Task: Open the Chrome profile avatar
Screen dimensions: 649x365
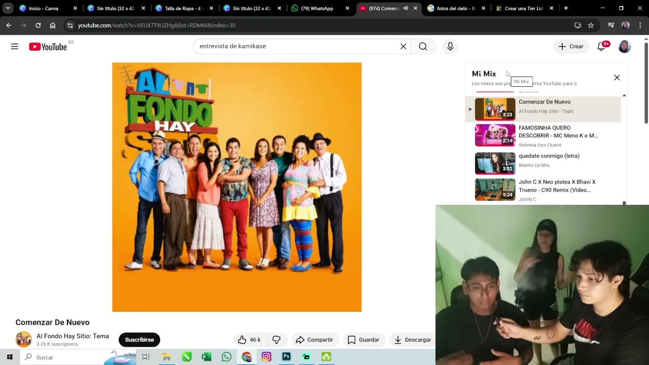Action: [x=626, y=25]
